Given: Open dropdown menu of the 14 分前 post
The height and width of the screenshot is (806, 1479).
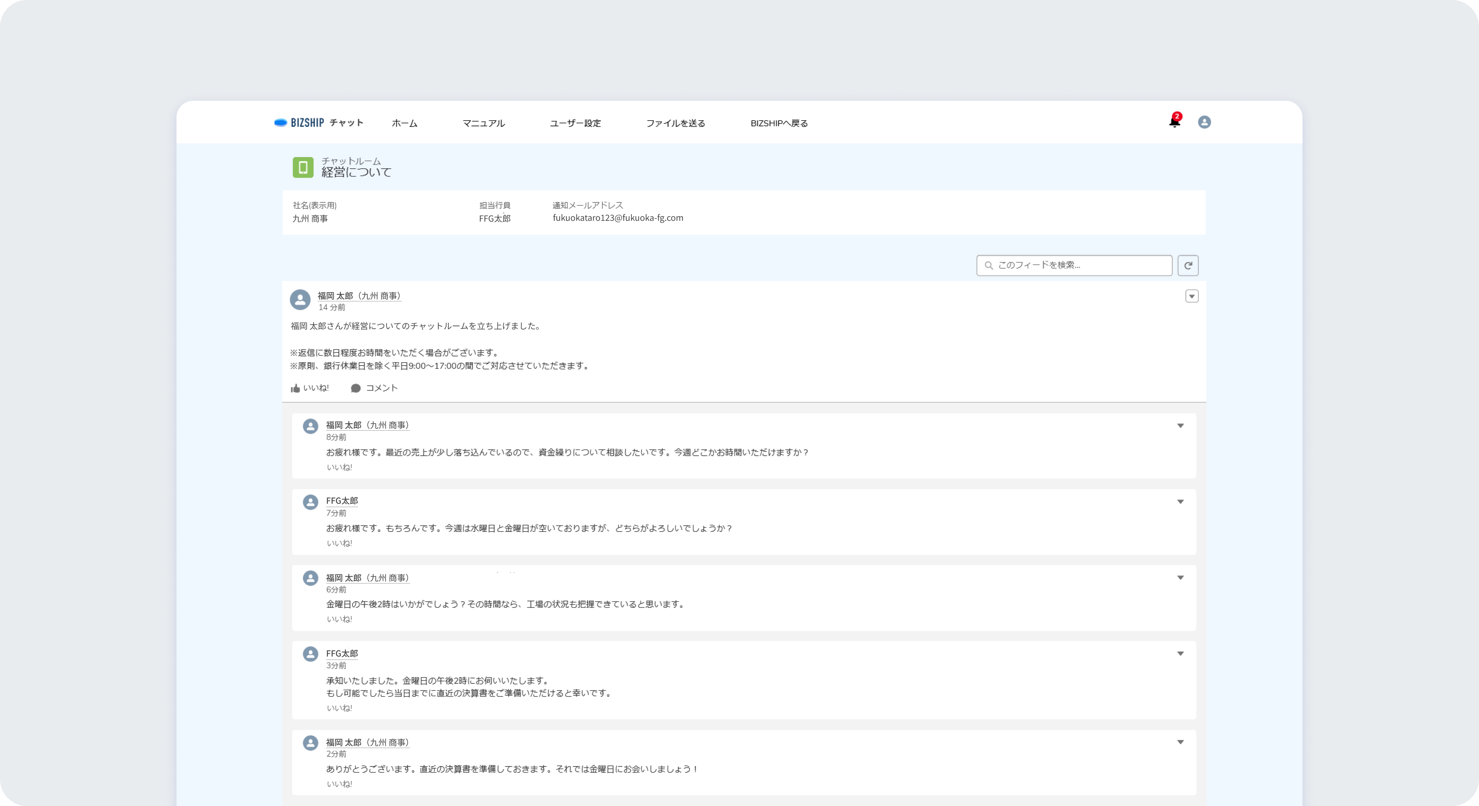Looking at the screenshot, I should click(x=1192, y=296).
